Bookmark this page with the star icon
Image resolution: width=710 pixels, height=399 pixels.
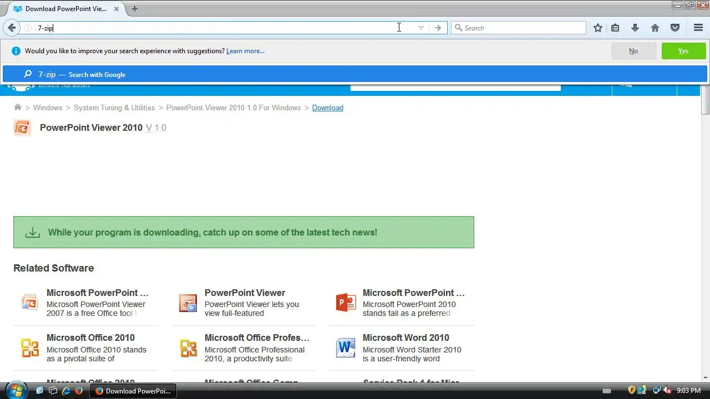click(x=598, y=28)
